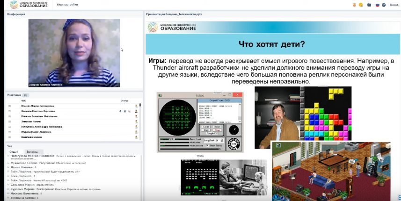Click chat message 'Здравствуйте!'
This screenshot has height=201, width=401.
tap(44, 185)
